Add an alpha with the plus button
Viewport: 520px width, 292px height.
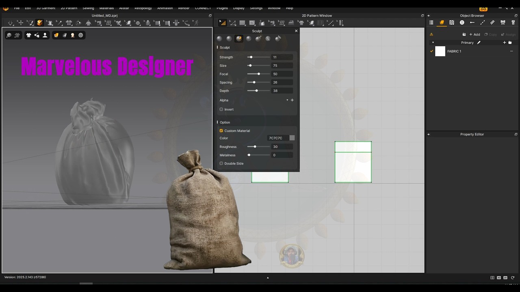(x=292, y=100)
